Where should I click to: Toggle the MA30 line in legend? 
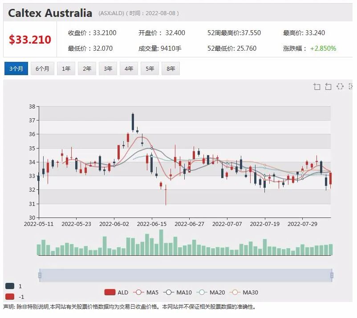[244, 293]
